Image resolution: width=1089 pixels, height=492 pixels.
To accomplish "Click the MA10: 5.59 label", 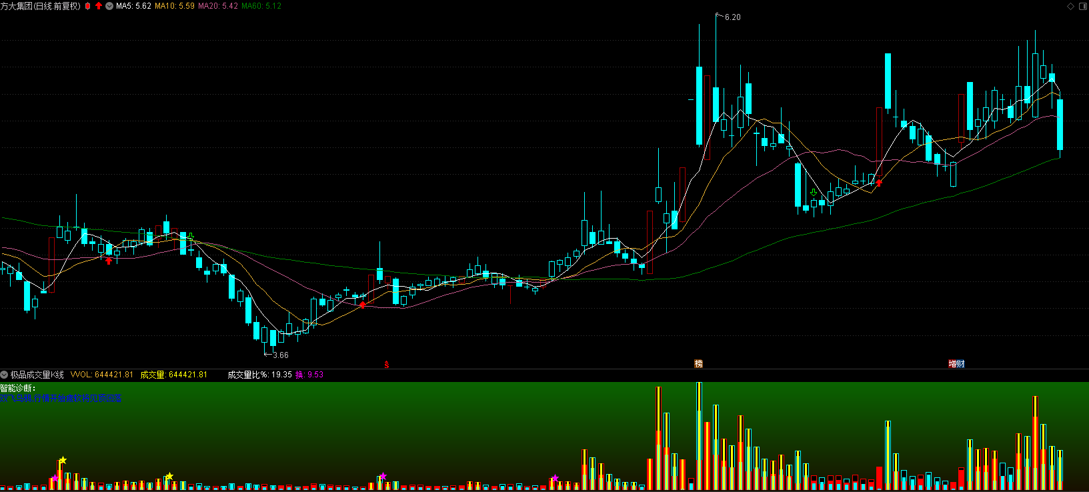I will pyautogui.click(x=175, y=6).
